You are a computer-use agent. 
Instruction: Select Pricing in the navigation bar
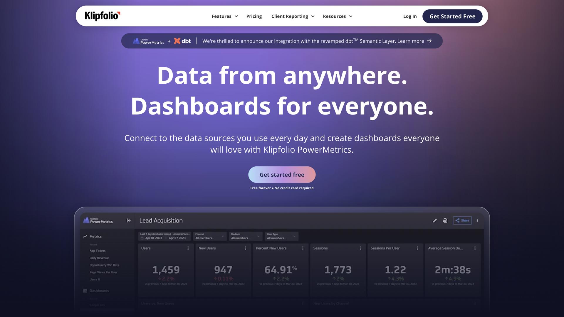(254, 16)
